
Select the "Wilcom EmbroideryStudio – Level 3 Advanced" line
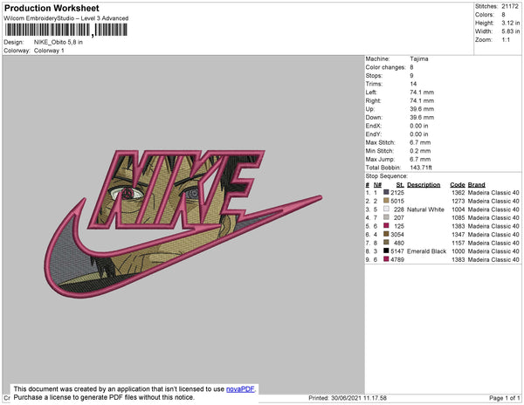[x=65, y=18]
